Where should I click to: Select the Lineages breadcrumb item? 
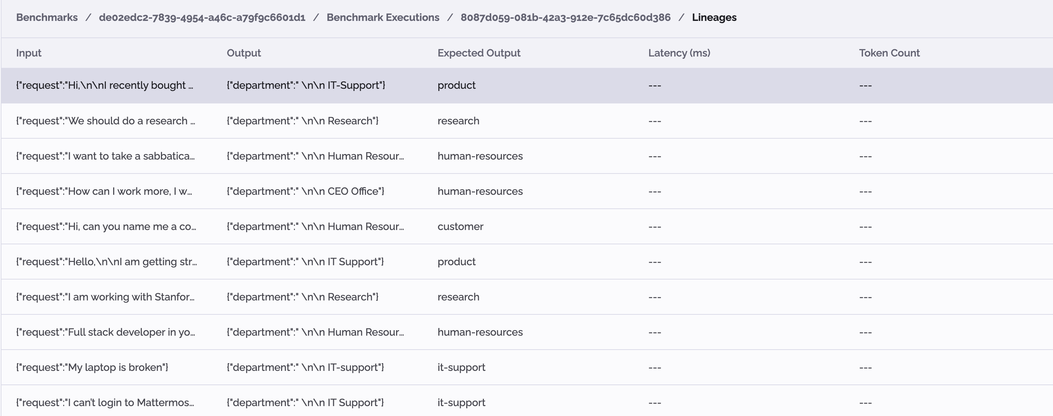coord(714,17)
